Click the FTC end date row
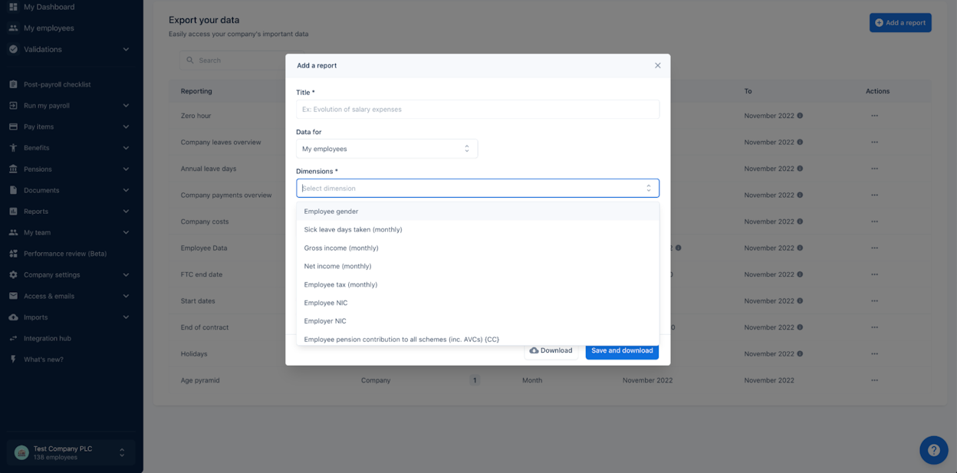The image size is (957, 473). [x=549, y=274]
